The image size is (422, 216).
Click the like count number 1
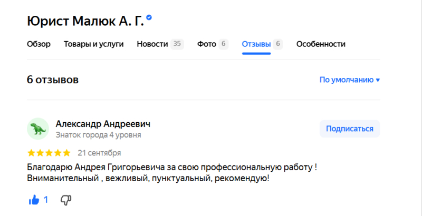(46, 200)
